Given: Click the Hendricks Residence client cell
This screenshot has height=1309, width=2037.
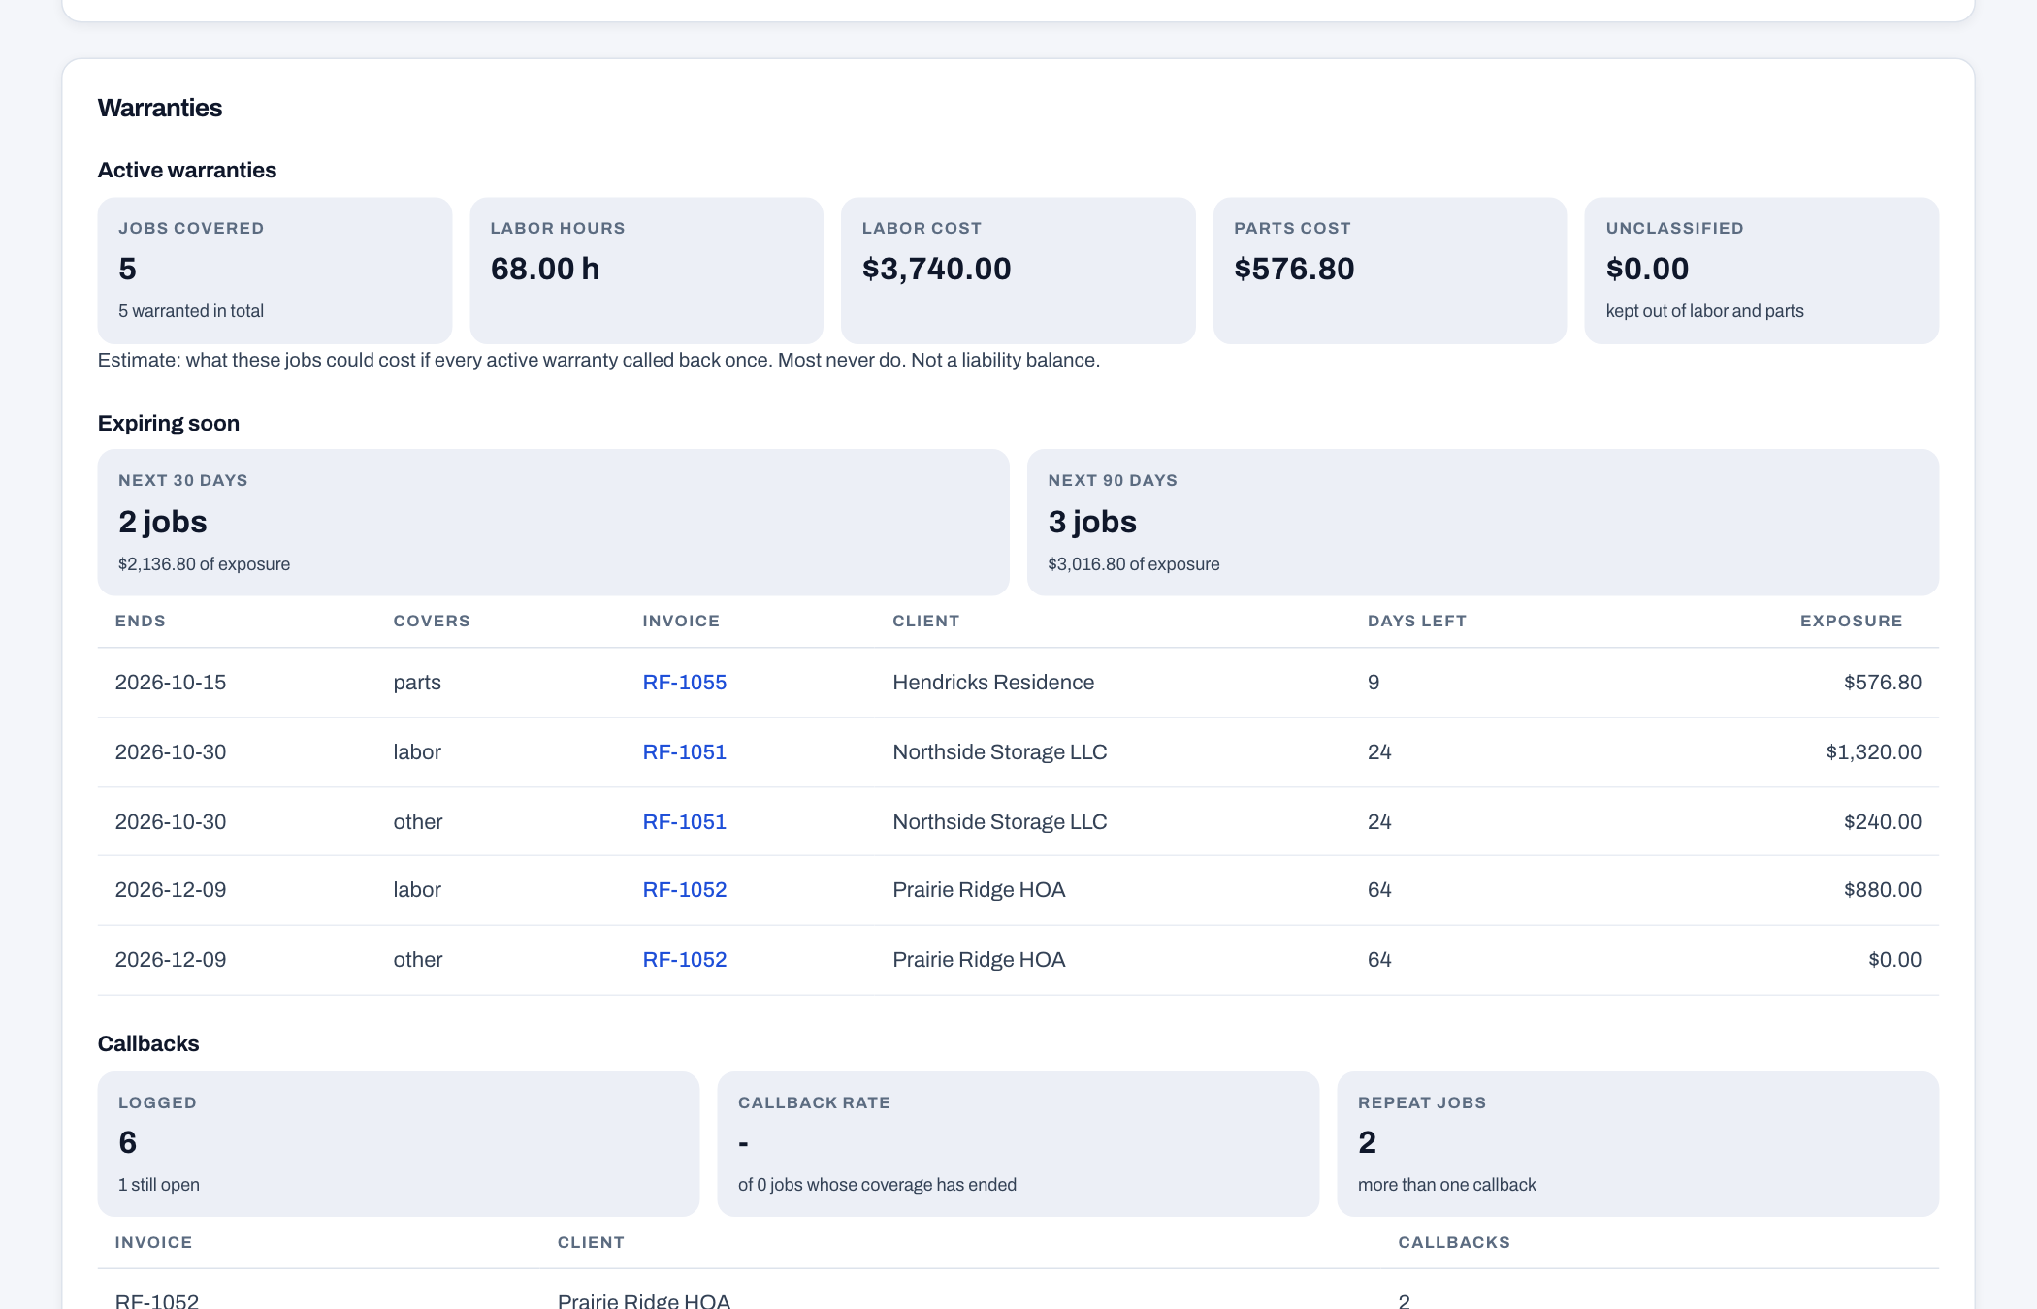Looking at the screenshot, I should 993,683.
